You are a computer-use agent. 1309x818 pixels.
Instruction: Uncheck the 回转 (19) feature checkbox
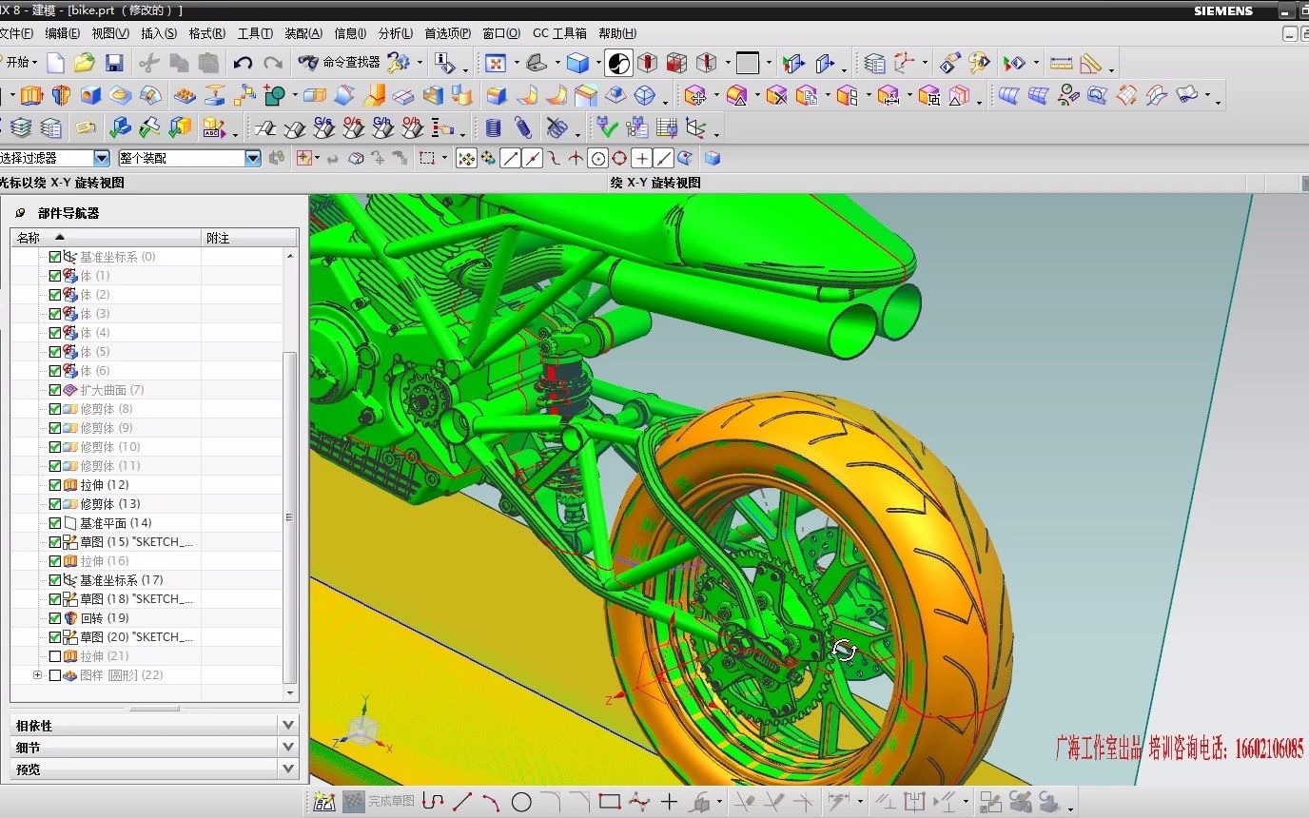point(55,618)
